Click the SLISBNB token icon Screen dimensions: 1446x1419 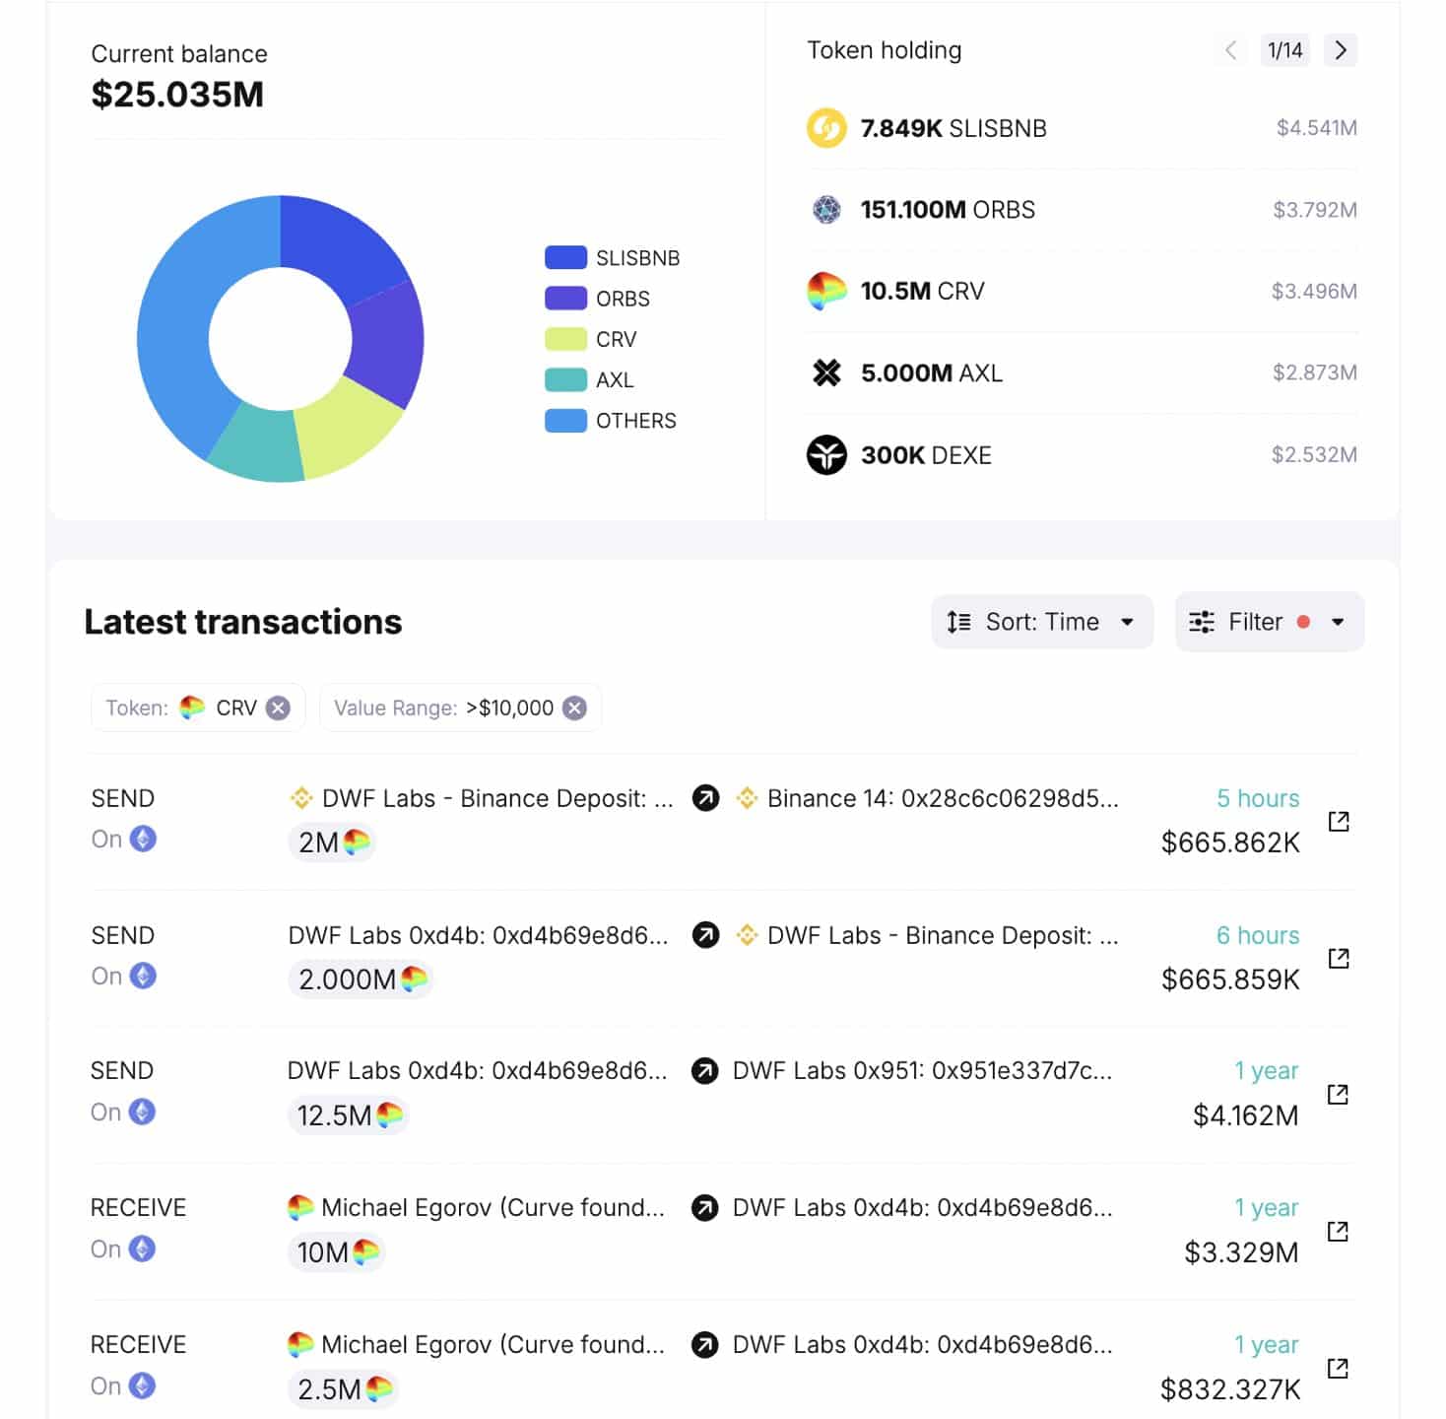[825, 128]
